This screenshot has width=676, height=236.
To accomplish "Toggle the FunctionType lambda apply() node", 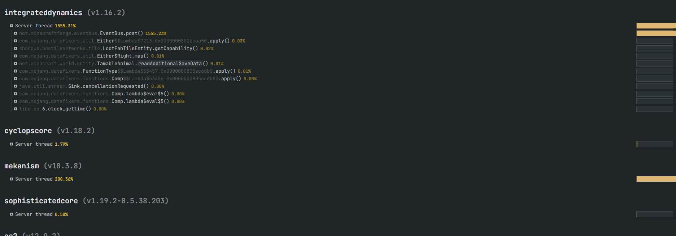I will point(16,71).
